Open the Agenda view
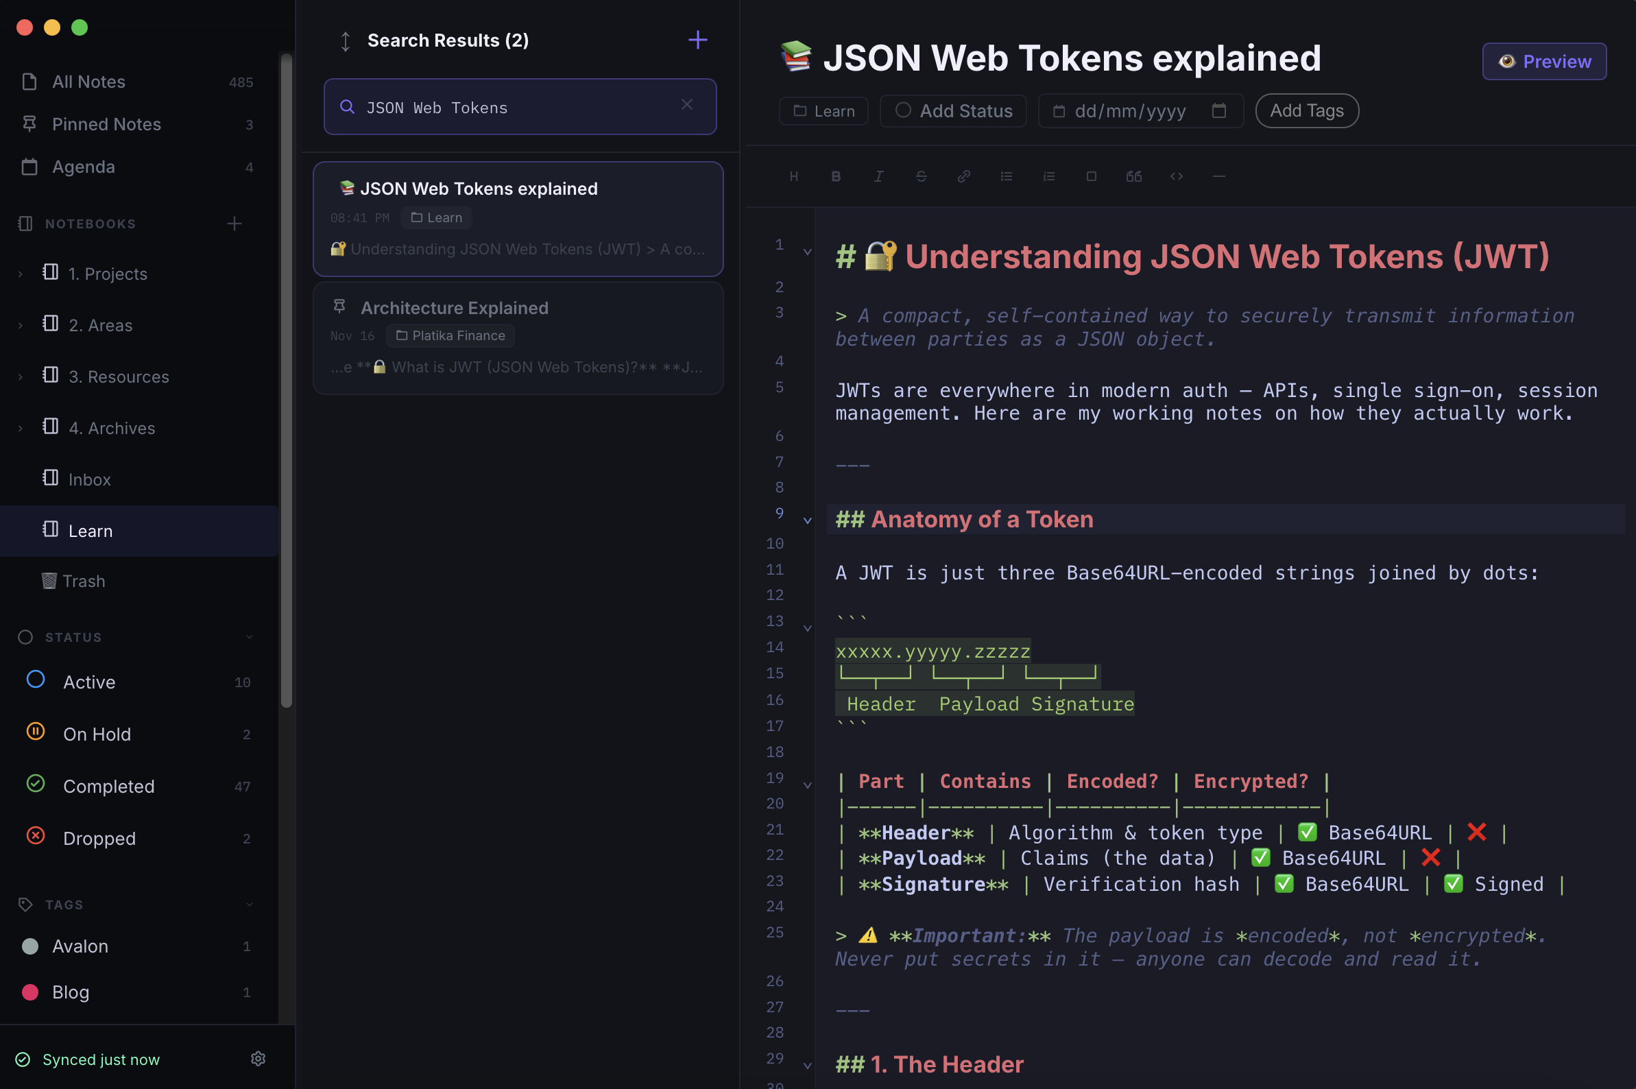Image resolution: width=1636 pixels, height=1089 pixels. point(139,167)
